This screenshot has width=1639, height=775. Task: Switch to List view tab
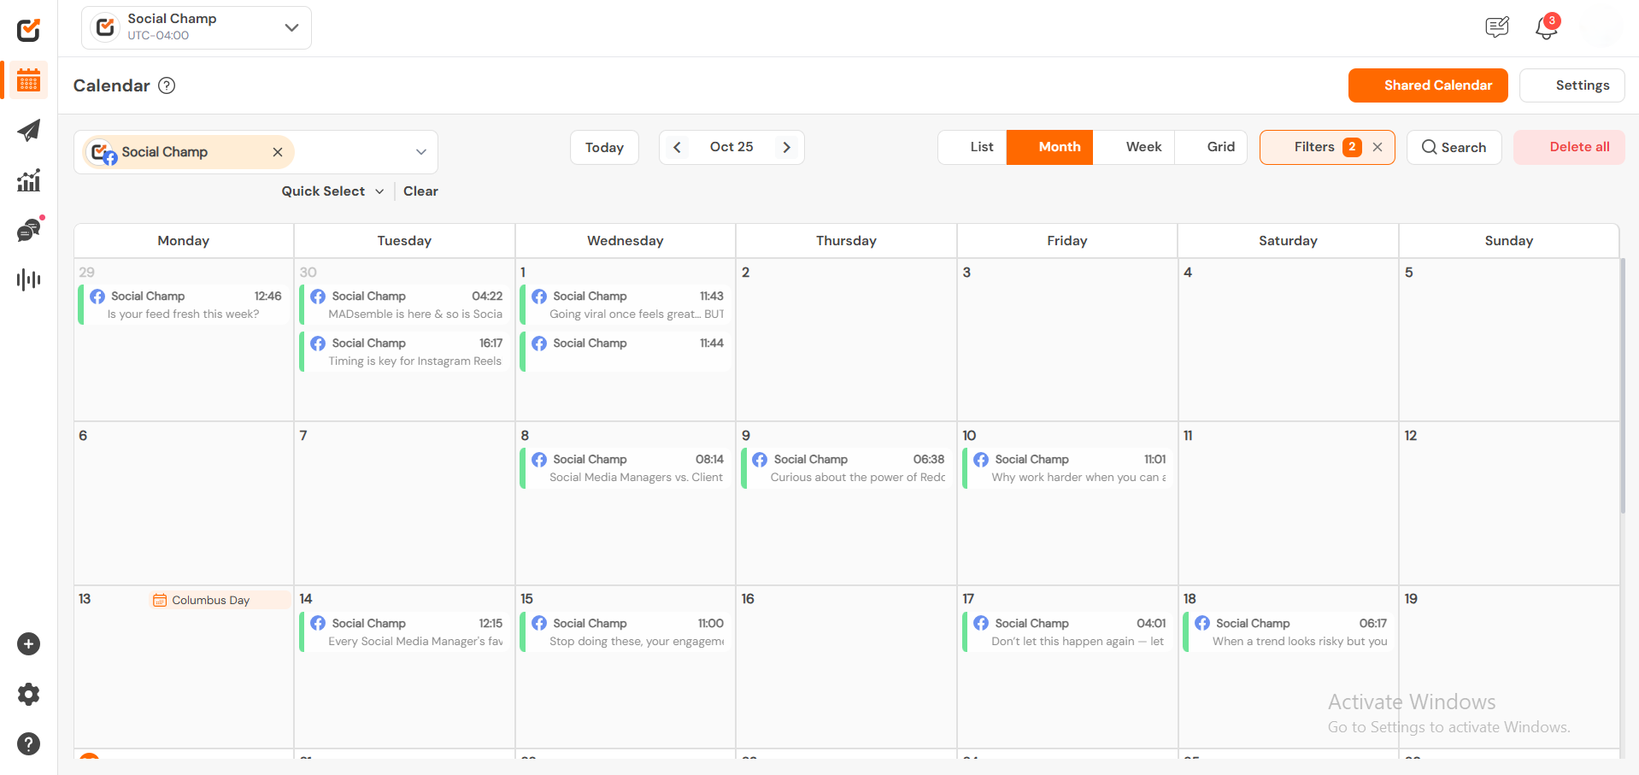[981, 147]
